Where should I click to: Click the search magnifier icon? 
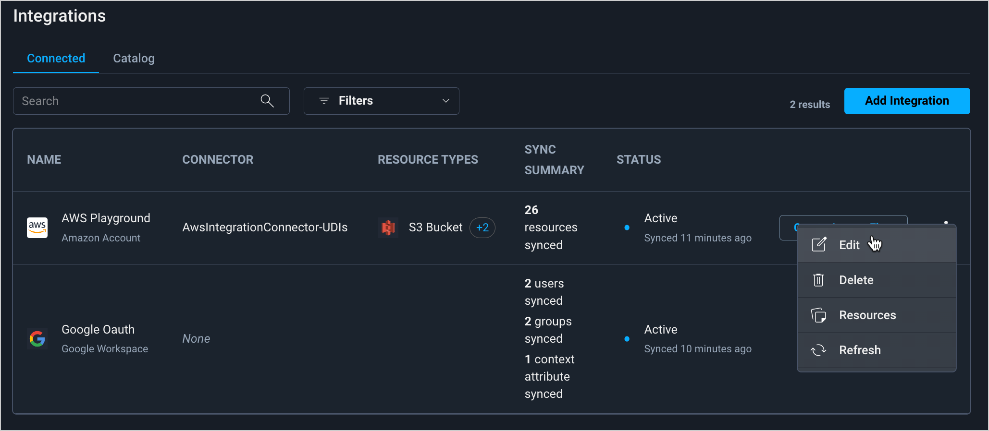(267, 101)
